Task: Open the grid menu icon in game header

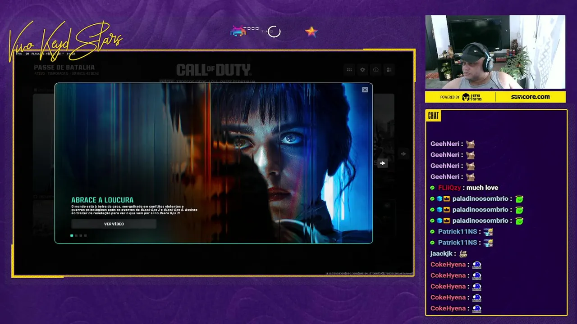Action: 349,70
